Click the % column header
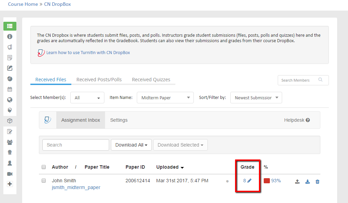The height and width of the screenshot is (203, 348). pos(266,167)
